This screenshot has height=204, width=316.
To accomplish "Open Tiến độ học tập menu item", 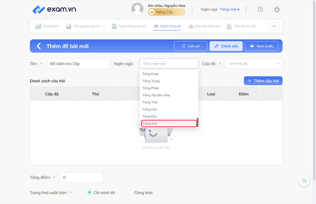I will point(241,26).
